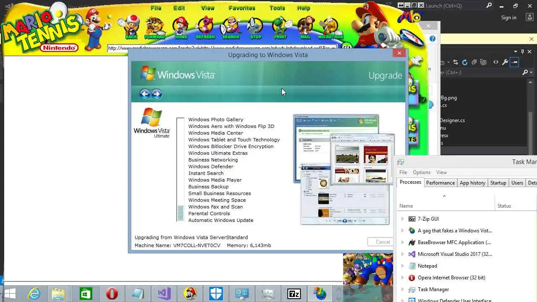
Task: Open the Favorites menu in Mario browser
Action: (x=242, y=8)
